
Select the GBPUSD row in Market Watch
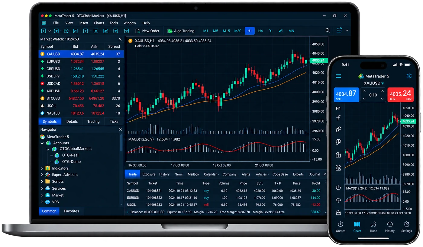(81, 69)
